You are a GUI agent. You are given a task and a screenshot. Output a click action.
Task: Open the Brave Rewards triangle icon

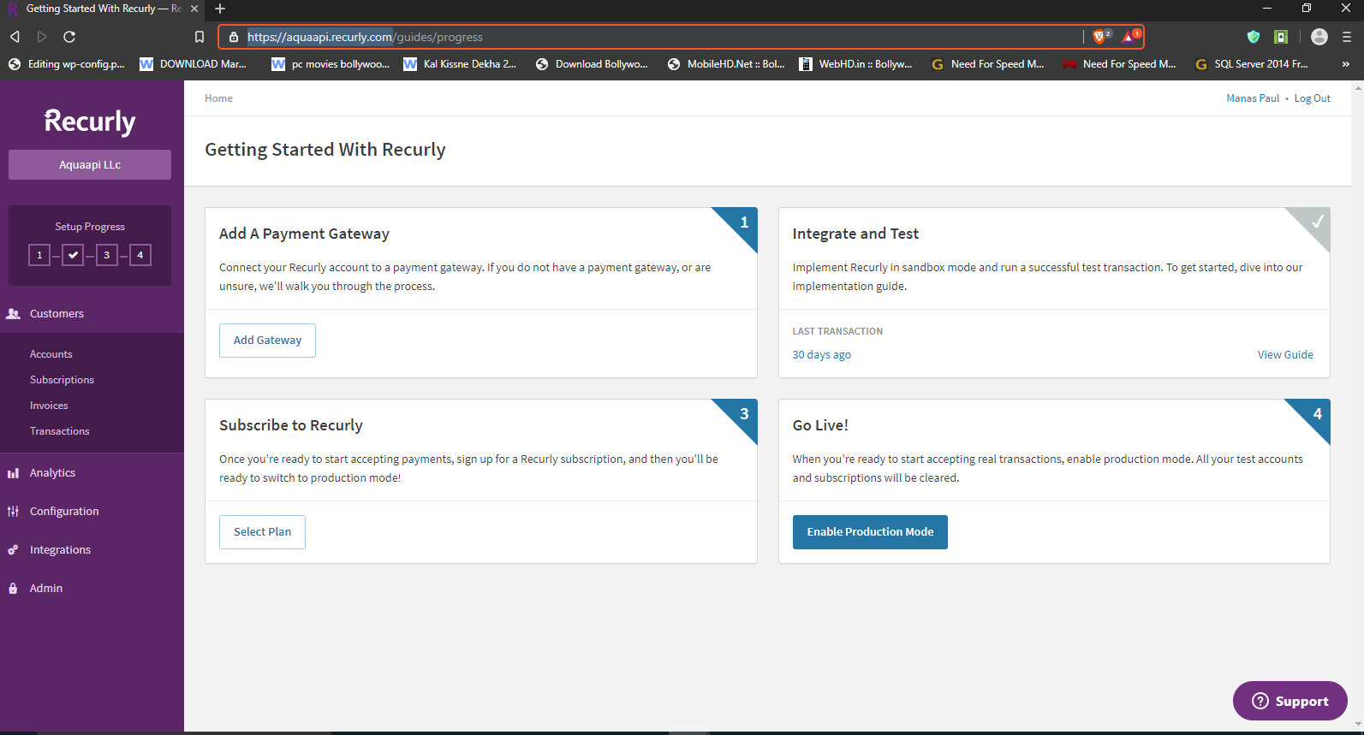pos(1129,37)
